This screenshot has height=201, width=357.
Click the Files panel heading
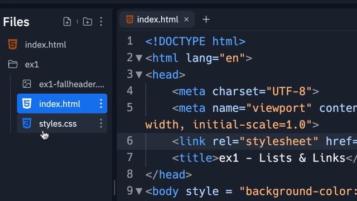coord(16,22)
